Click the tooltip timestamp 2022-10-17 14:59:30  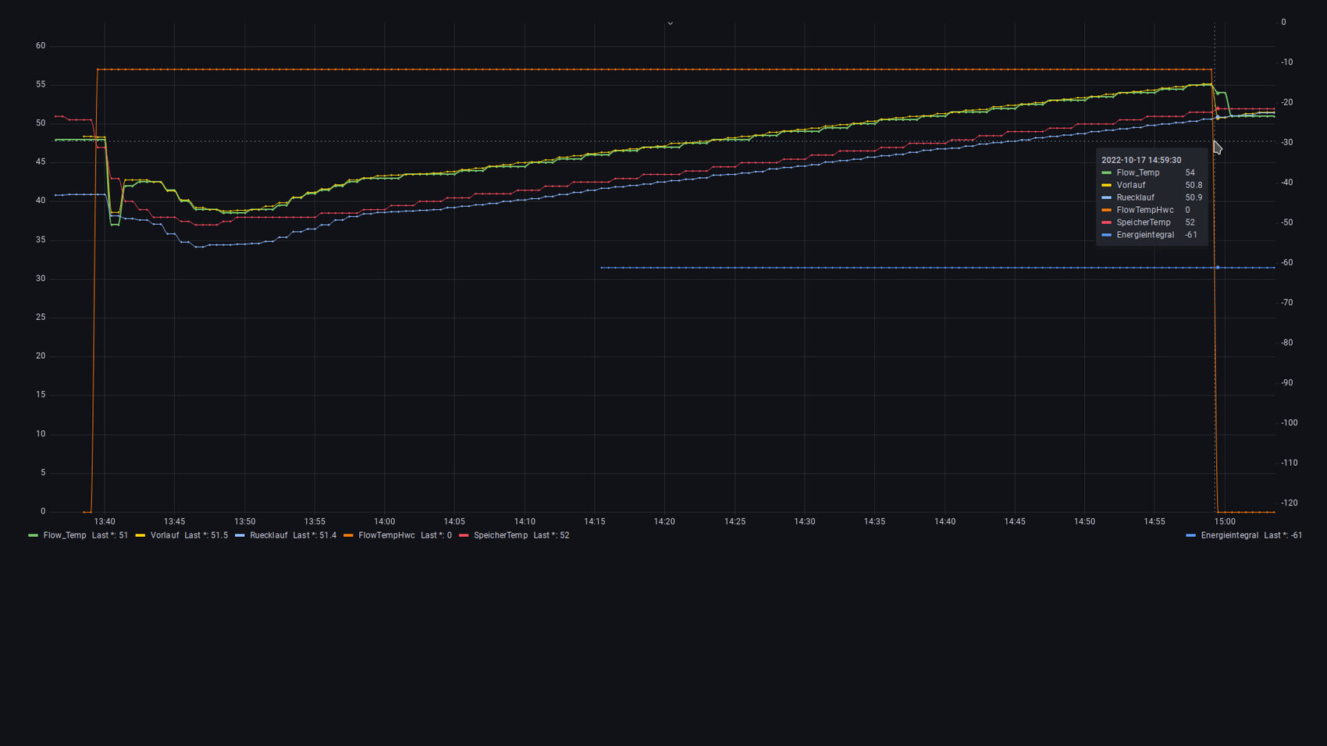1141,160
